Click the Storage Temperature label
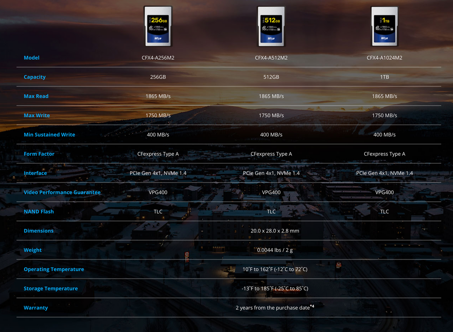The height and width of the screenshot is (332, 453). (x=51, y=289)
